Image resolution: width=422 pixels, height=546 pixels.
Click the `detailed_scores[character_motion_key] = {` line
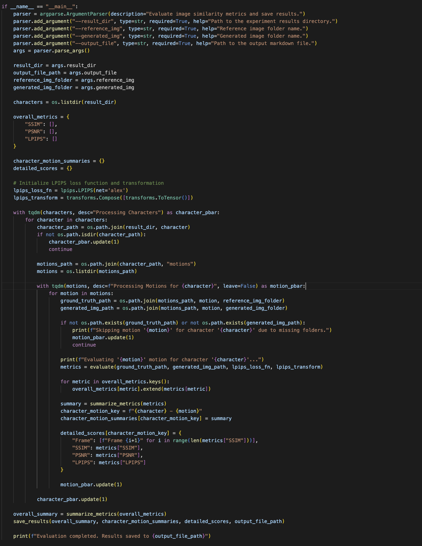(121, 433)
